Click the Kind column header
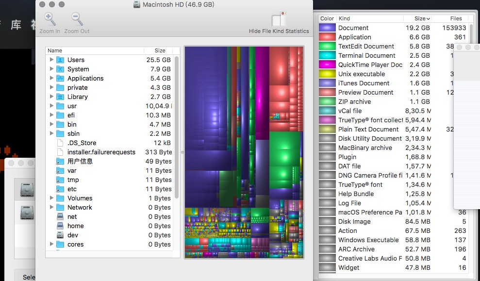This screenshot has height=281, width=480. coord(370,18)
